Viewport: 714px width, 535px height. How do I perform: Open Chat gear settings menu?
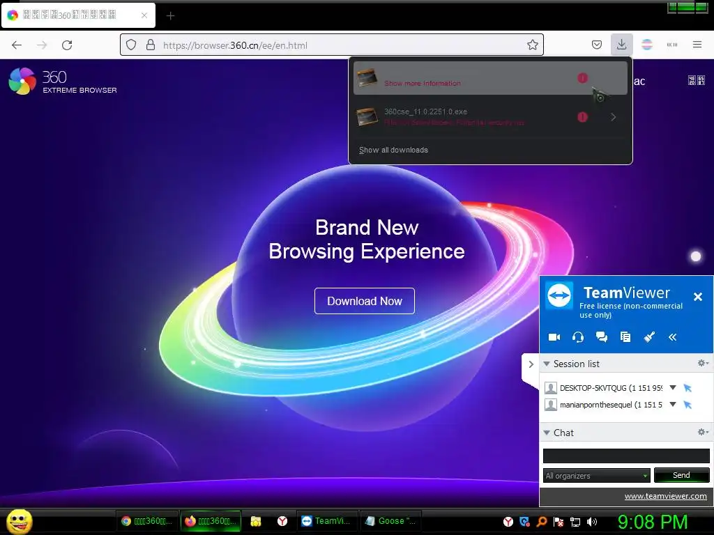click(703, 432)
